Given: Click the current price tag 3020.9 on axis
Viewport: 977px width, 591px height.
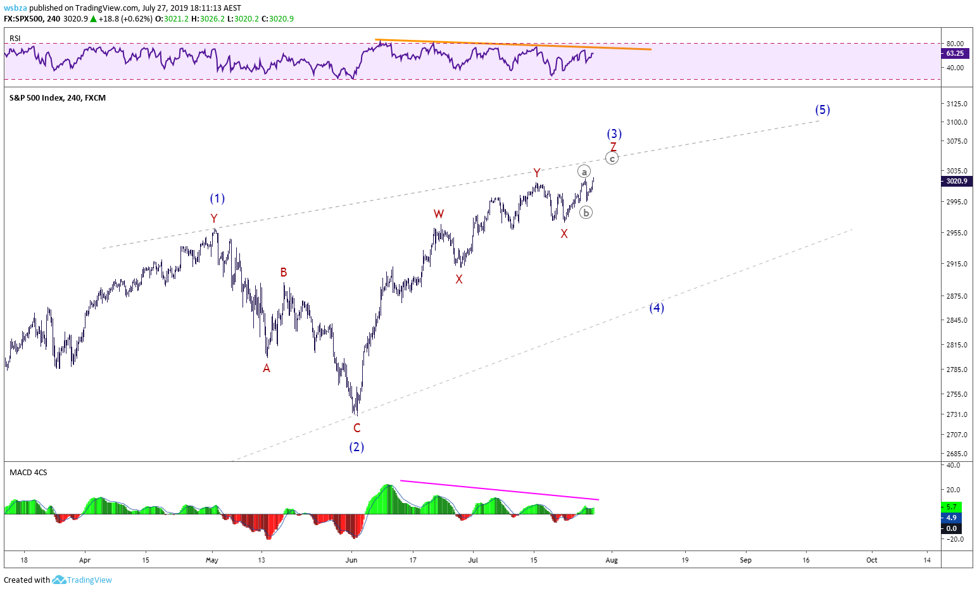Looking at the screenshot, I should 957,182.
